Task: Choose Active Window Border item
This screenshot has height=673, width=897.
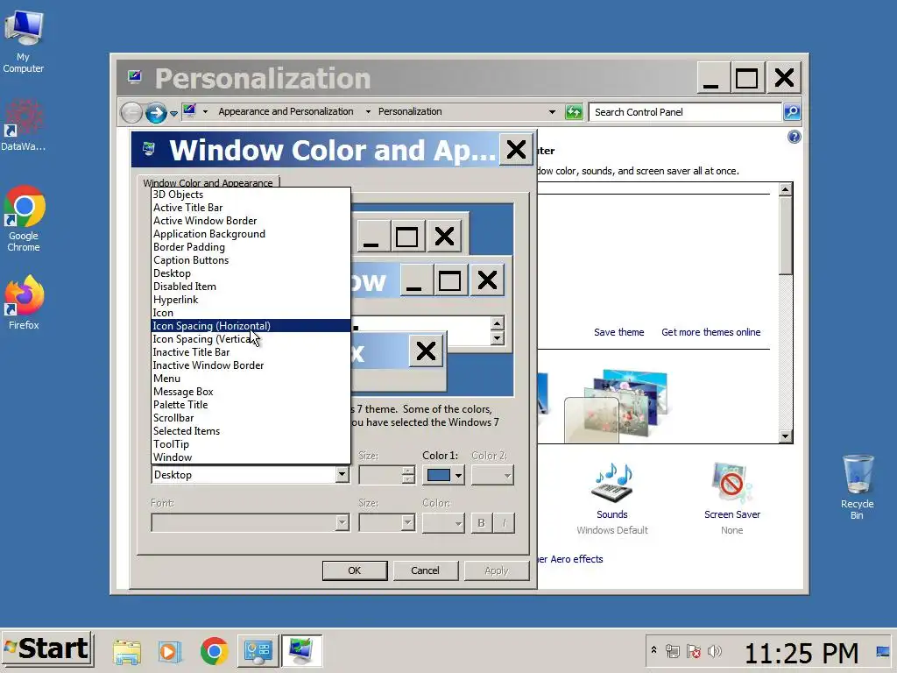Action: (251, 221)
